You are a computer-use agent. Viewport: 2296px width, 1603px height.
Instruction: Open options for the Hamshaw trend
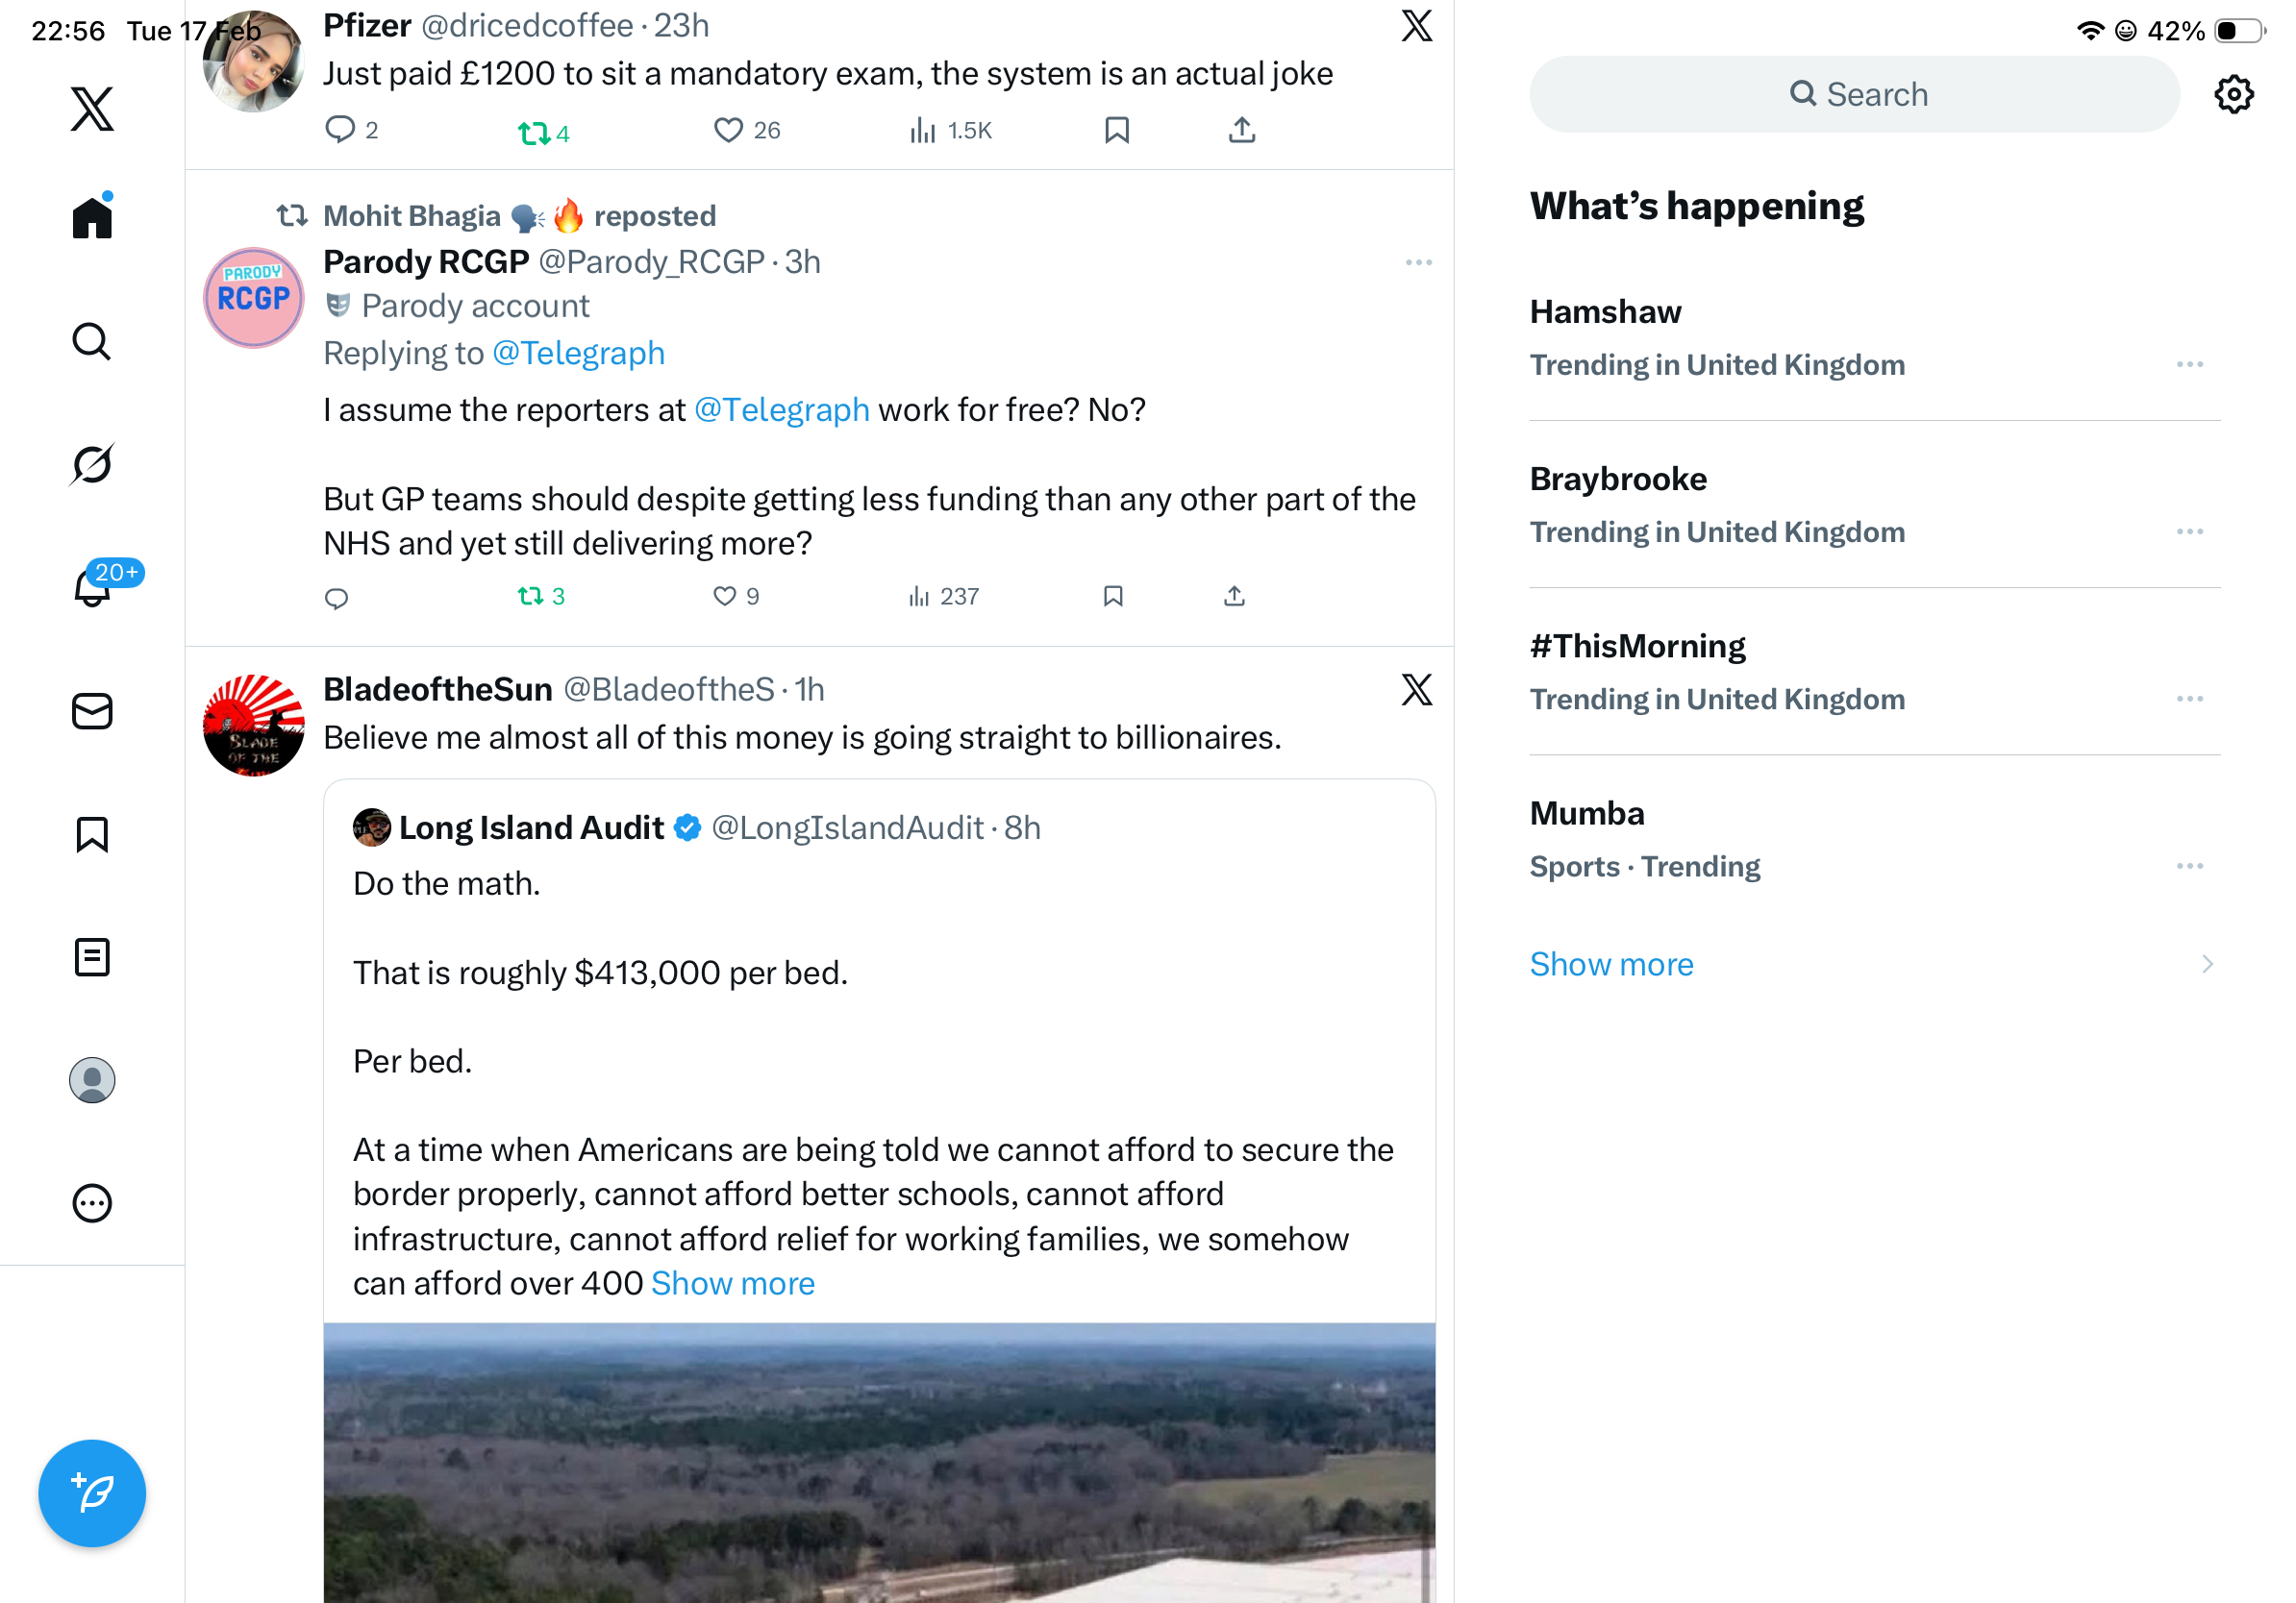tap(2189, 365)
